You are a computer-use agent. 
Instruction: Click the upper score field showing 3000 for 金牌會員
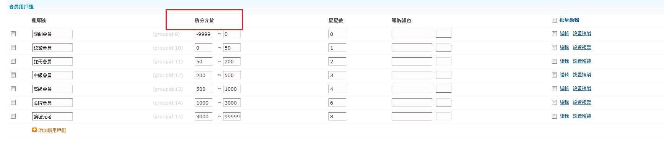point(232,103)
